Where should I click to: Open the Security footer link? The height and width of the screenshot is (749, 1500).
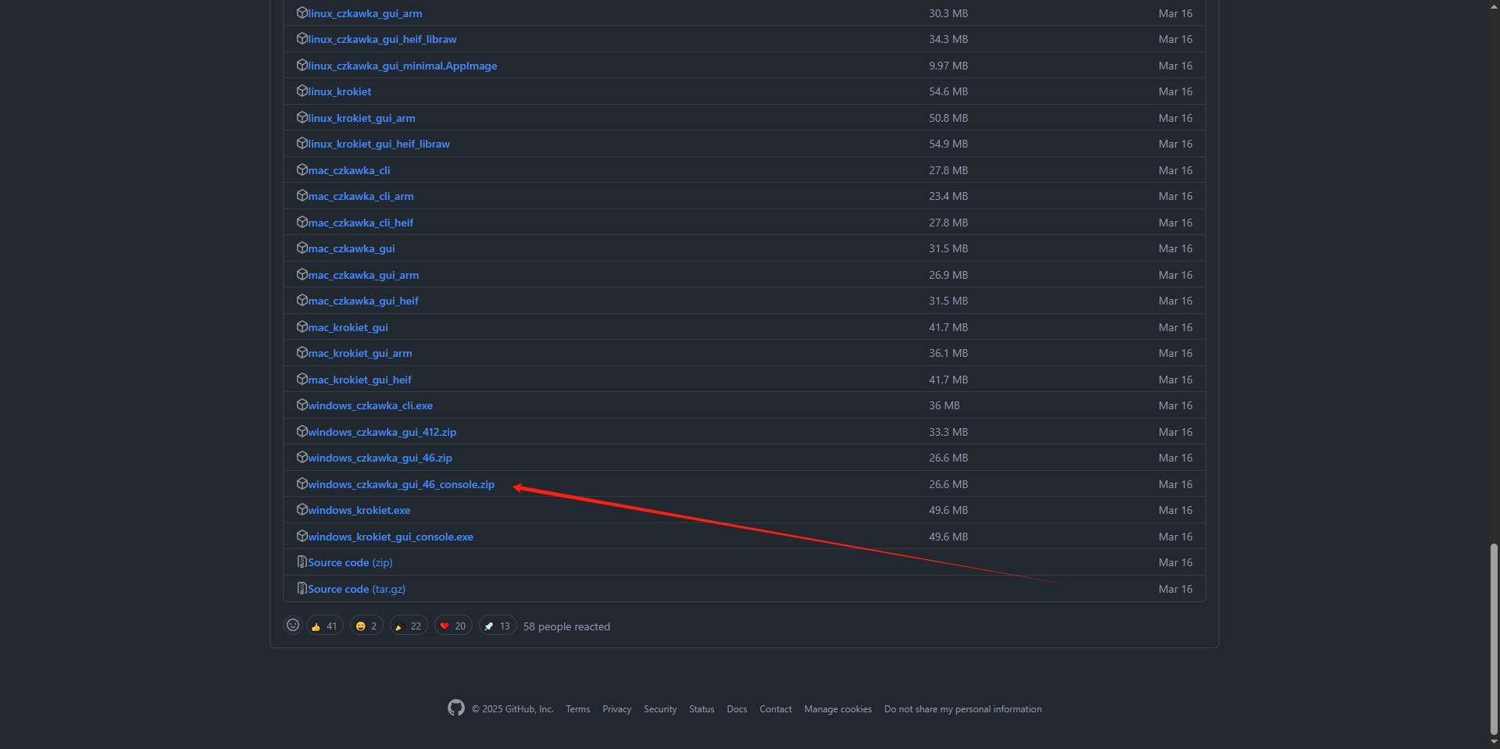click(x=660, y=709)
